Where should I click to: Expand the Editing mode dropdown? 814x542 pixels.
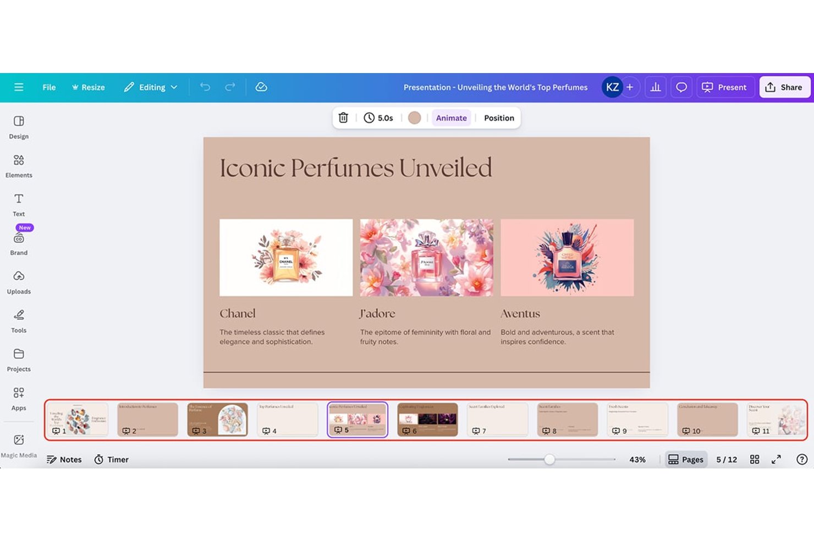(151, 87)
